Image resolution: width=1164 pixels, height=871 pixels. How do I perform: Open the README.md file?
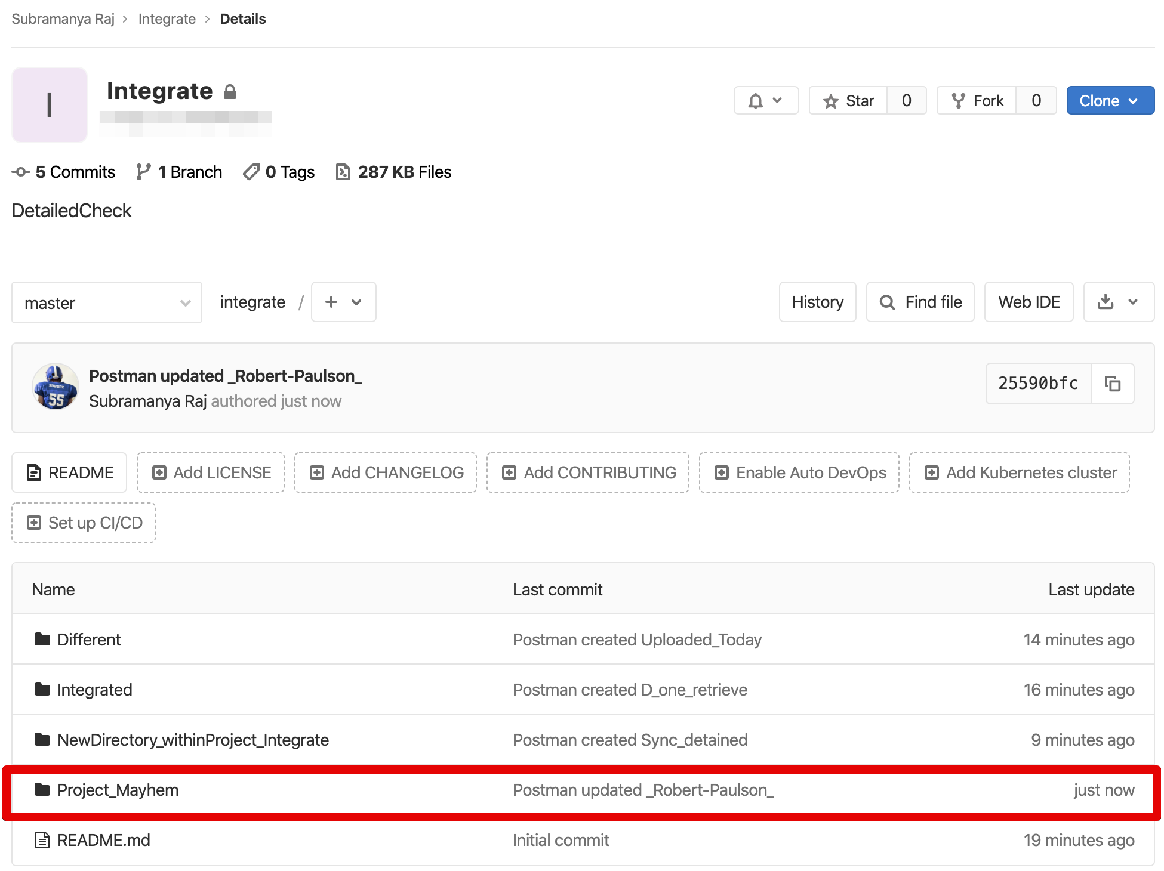click(x=103, y=840)
